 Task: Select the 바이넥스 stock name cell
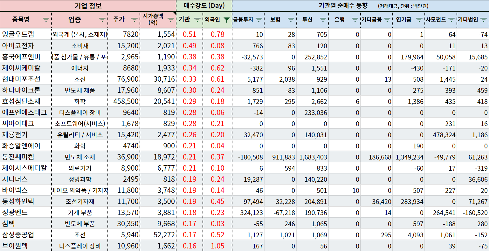[x=26, y=190]
